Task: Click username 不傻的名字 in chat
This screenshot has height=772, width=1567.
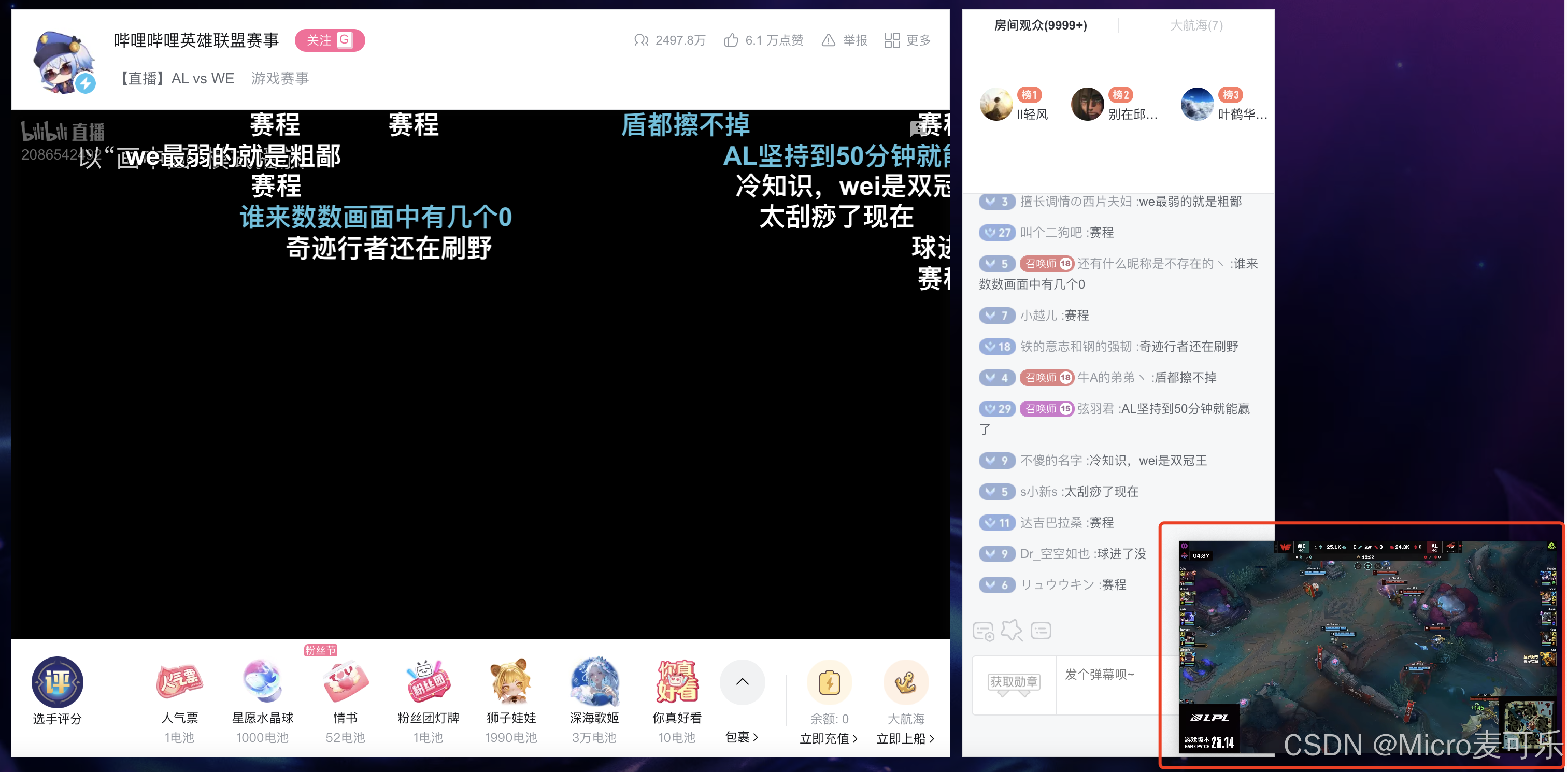Action: tap(1051, 460)
